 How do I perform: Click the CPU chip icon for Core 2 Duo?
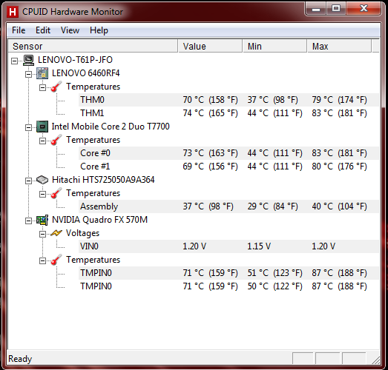click(x=42, y=127)
